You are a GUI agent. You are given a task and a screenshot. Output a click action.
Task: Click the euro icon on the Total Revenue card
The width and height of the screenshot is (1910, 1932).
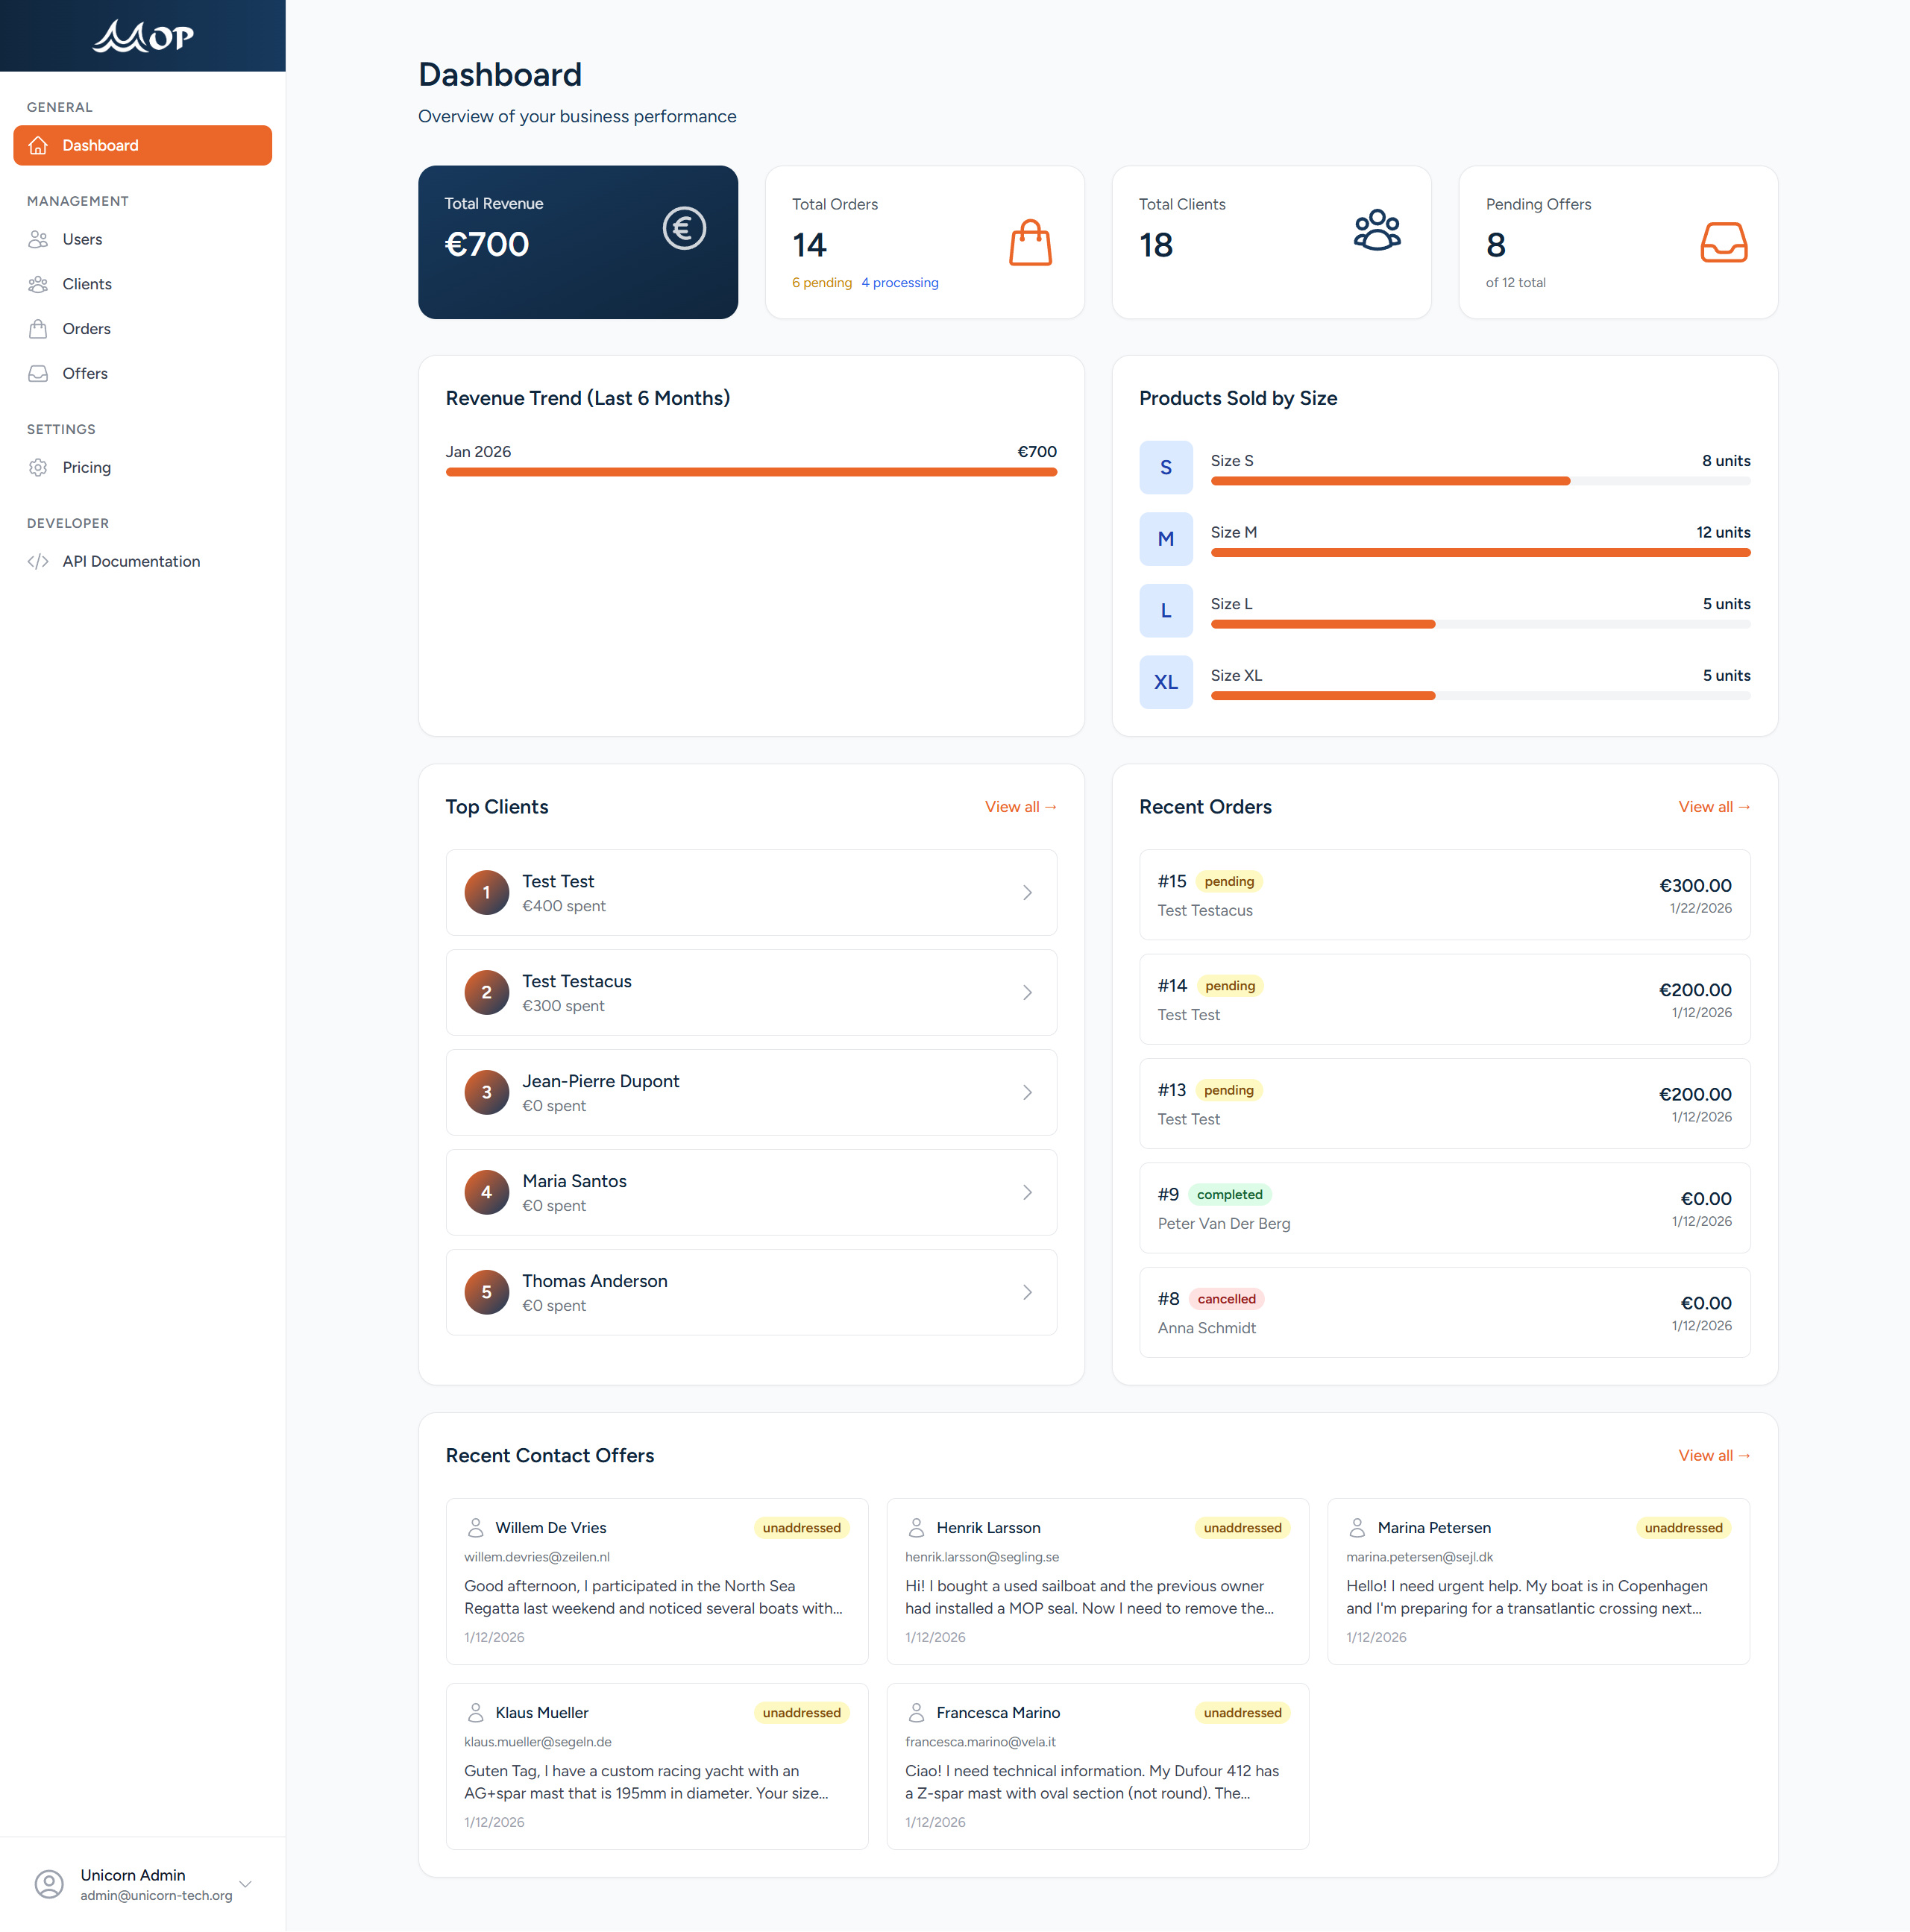point(684,228)
